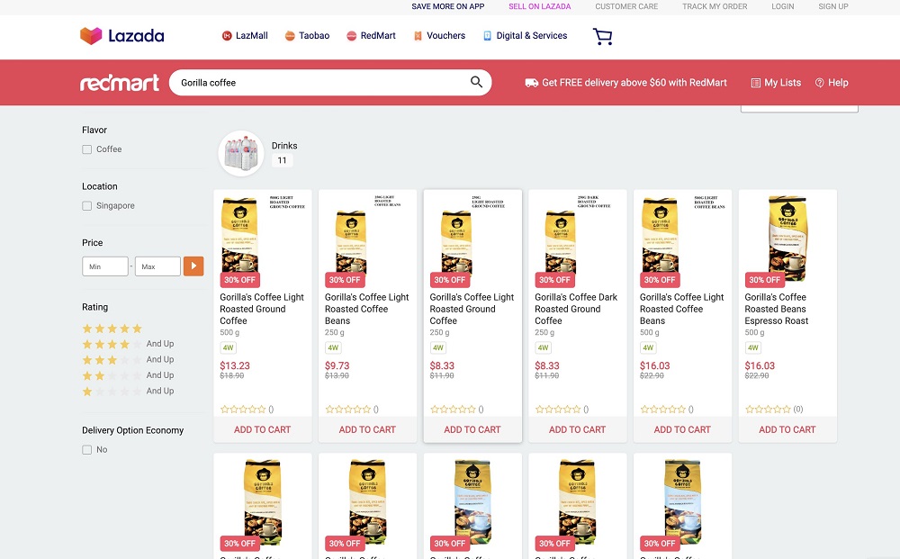The image size is (900, 559).
Task: Apply price range with orange arrow button
Action: point(193,266)
